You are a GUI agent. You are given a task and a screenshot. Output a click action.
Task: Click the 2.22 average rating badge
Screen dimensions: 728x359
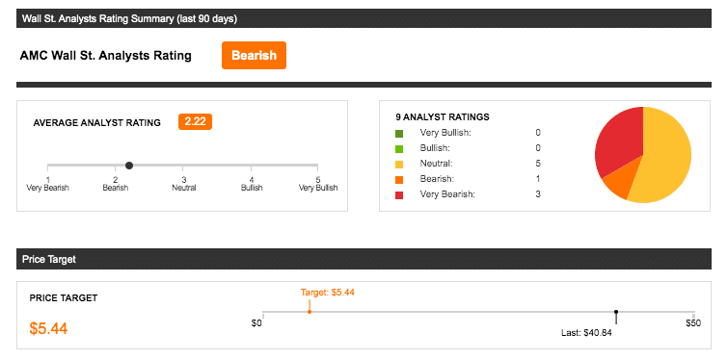[x=195, y=122]
